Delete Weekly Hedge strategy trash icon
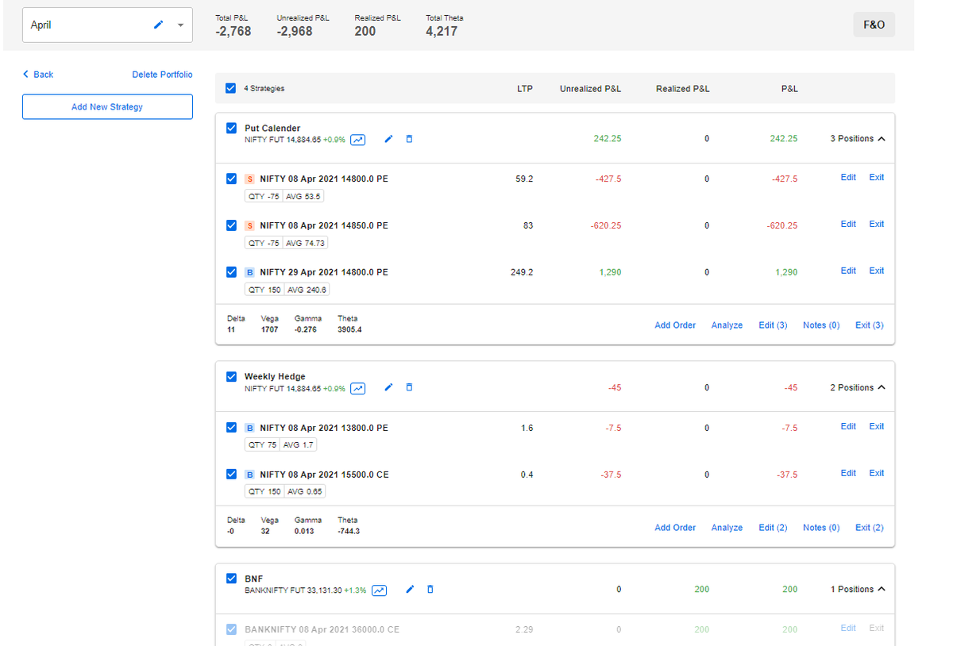Screen dimensions: 953x646 point(409,387)
